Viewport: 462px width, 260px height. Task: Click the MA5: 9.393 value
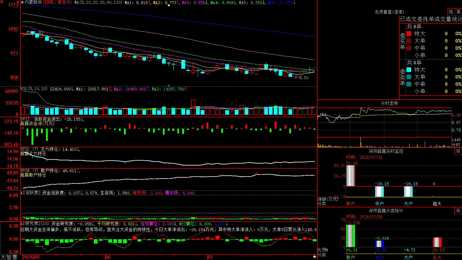tap(252, 3)
